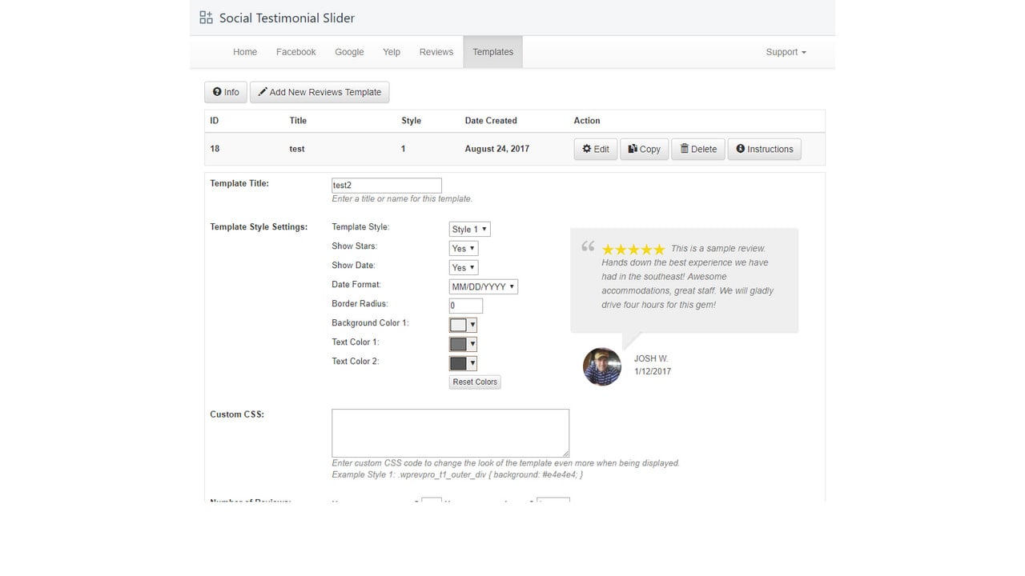Click the Copy icon for template test
The width and height of the screenshot is (1025, 576).
pyautogui.click(x=633, y=149)
